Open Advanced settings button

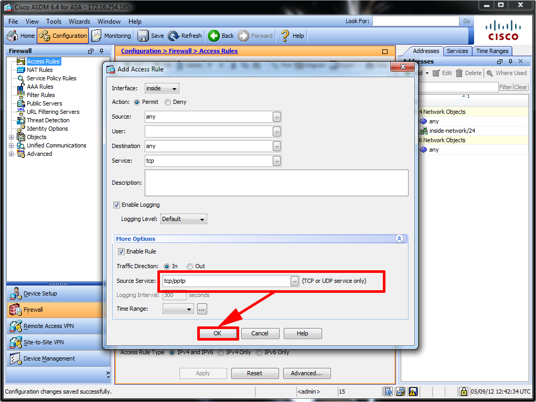(x=307, y=373)
